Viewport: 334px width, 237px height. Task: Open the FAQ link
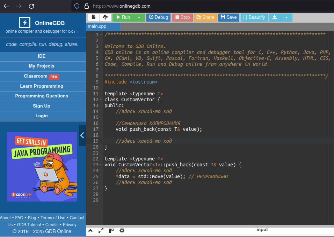click(x=19, y=218)
